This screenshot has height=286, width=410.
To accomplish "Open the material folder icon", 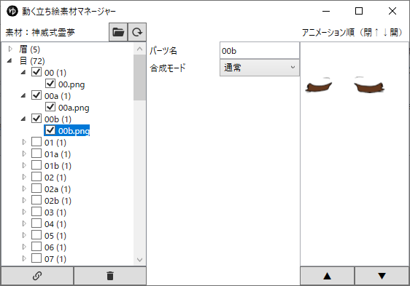I will tap(118, 32).
